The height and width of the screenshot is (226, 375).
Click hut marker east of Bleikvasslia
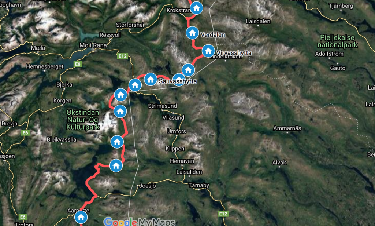pyautogui.click(x=117, y=142)
